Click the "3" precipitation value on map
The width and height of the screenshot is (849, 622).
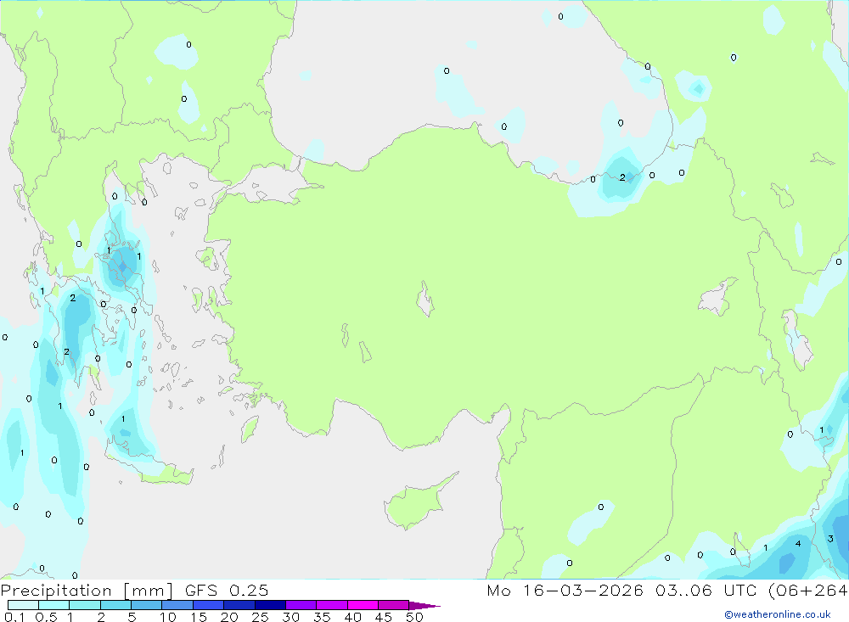[x=830, y=539]
